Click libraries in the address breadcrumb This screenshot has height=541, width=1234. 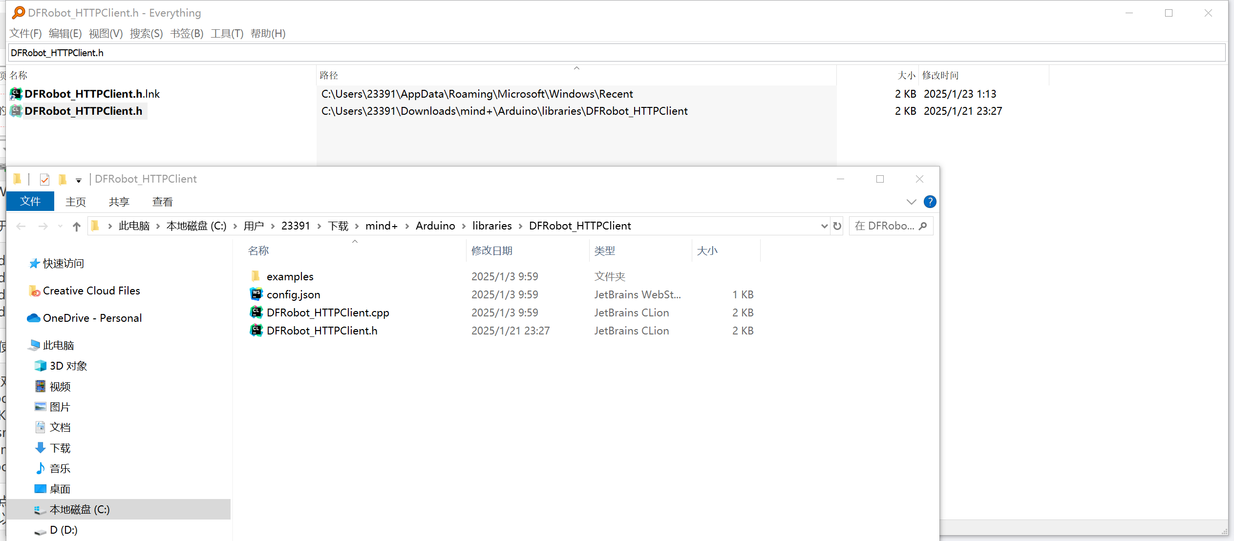492,226
